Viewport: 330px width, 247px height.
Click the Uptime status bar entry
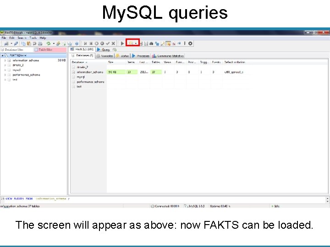(220, 206)
